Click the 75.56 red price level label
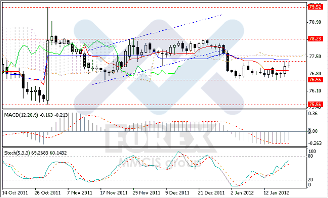328x198 pixels. [315, 105]
